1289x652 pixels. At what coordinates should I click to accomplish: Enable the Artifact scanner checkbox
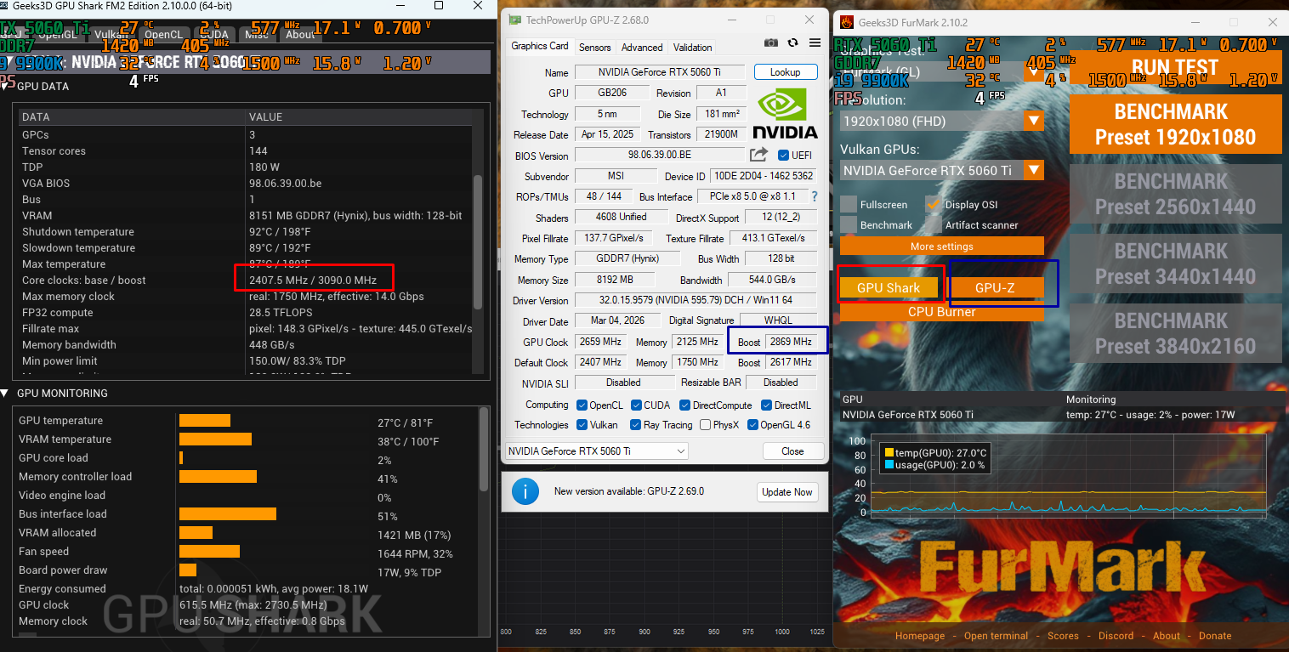point(933,224)
